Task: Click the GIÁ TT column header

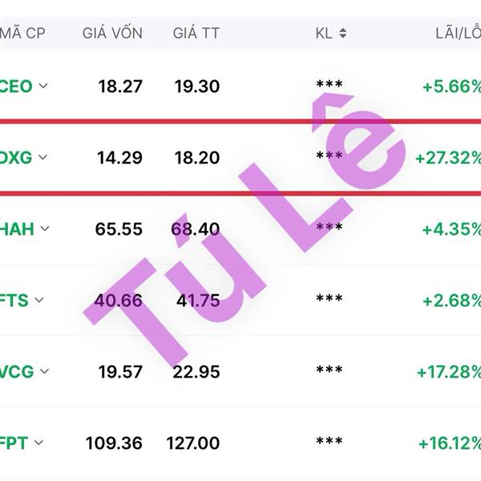Action: tap(196, 34)
